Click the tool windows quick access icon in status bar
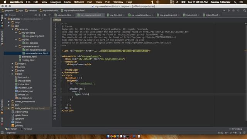Image resolution: width=247 pixels, height=139 pixels. point(2,133)
